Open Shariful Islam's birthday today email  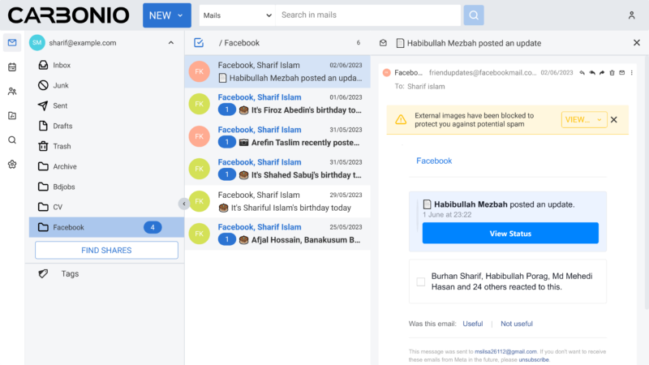tap(277, 201)
